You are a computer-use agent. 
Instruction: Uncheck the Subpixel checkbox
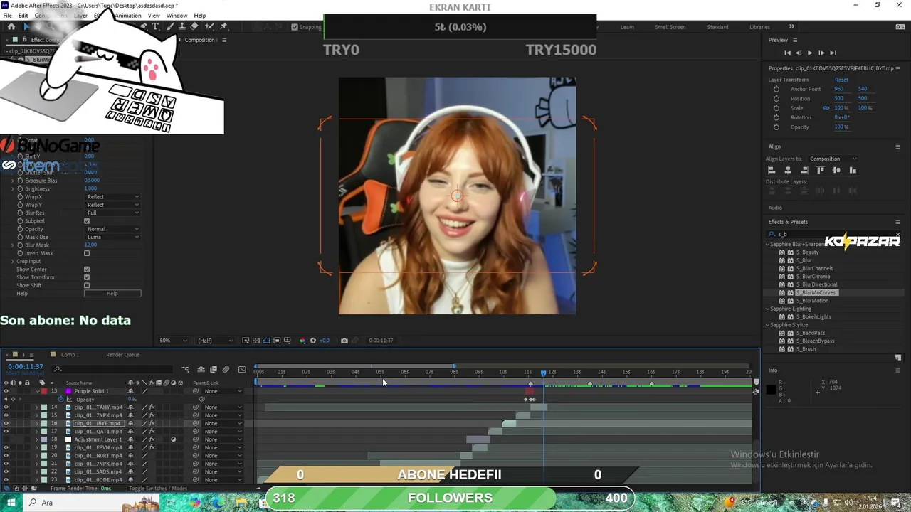87,221
